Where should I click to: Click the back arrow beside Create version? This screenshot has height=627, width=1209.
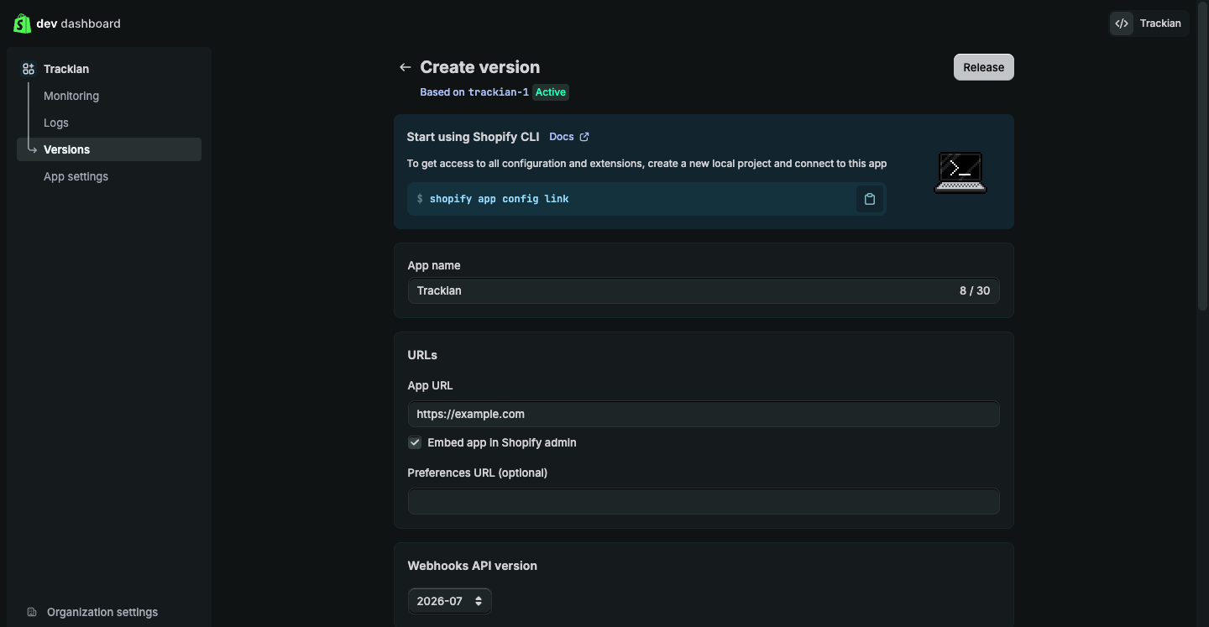(406, 67)
